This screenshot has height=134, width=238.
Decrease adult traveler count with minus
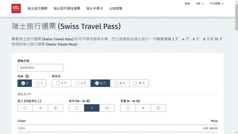click(x=25, y=108)
